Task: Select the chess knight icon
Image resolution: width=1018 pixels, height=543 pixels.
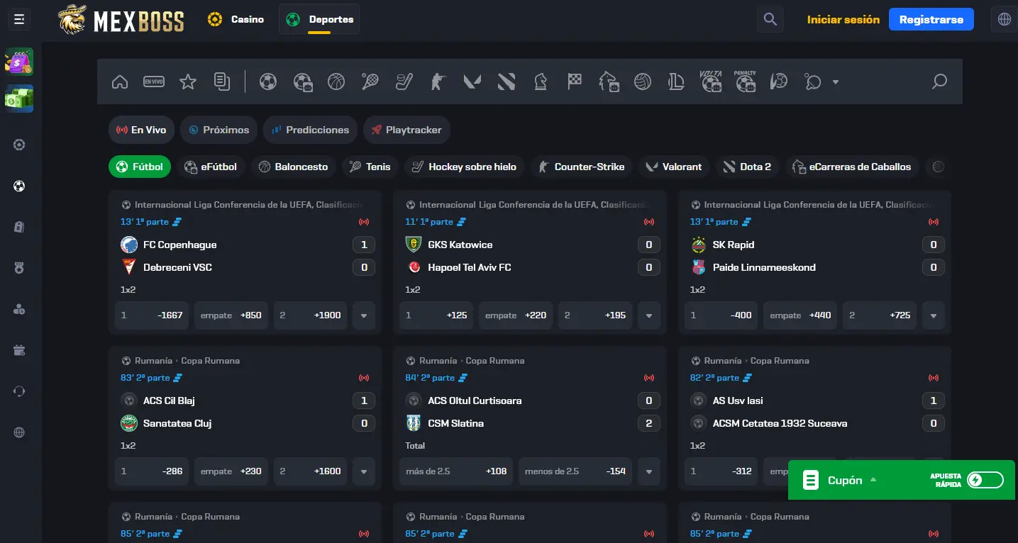Action: 541,82
